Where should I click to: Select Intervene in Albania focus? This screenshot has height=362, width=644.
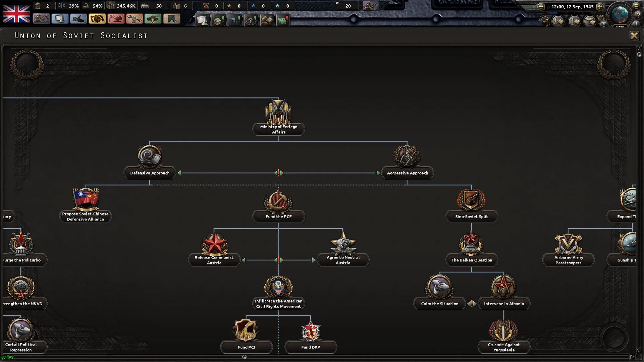click(504, 293)
